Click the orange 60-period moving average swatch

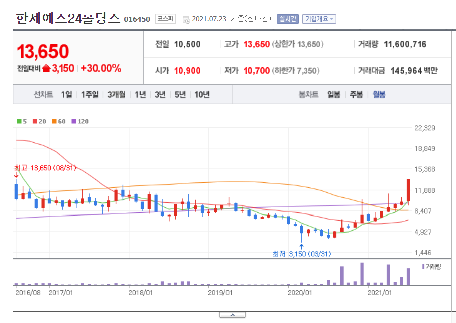[x=54, y=121]
